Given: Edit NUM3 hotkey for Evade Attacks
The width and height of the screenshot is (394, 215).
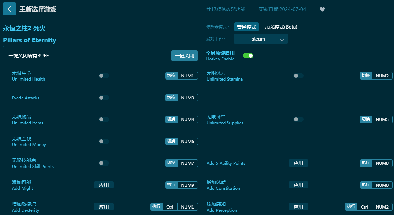Looking at the screenshot, I should coord(187,98).
